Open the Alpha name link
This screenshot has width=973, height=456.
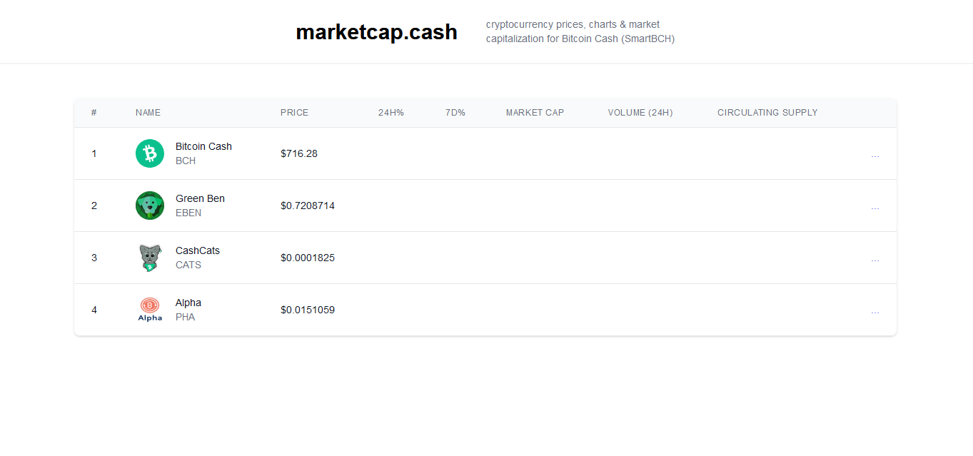click(188, 303)
